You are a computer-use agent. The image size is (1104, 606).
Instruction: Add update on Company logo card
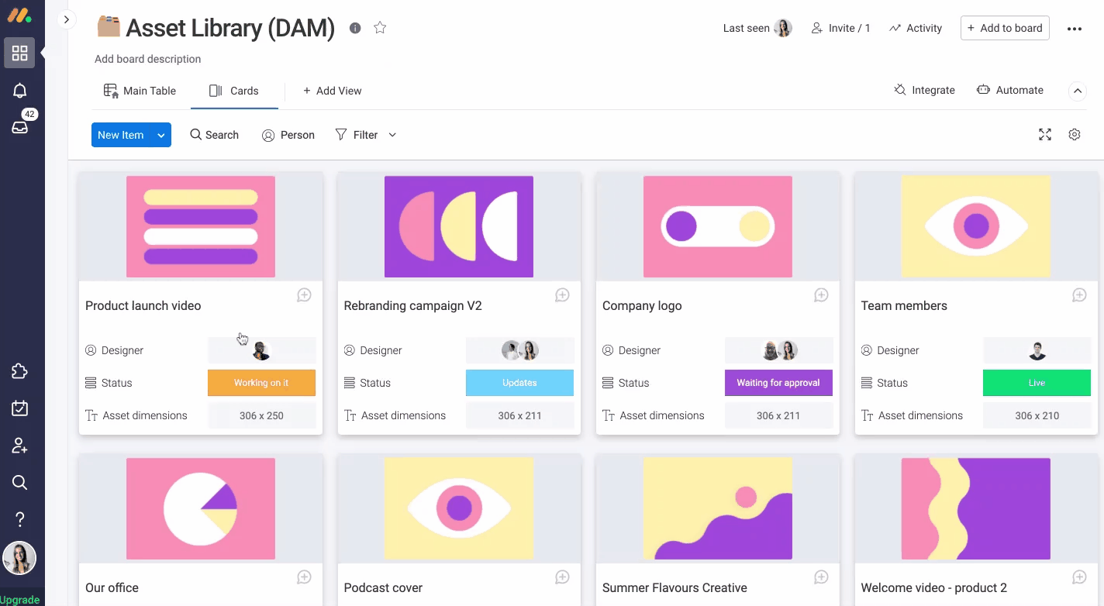(821, 295)
